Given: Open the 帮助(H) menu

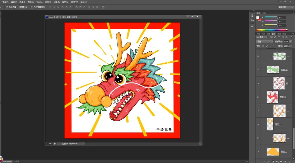Looking at the screenshot, I should coord(84,2).
